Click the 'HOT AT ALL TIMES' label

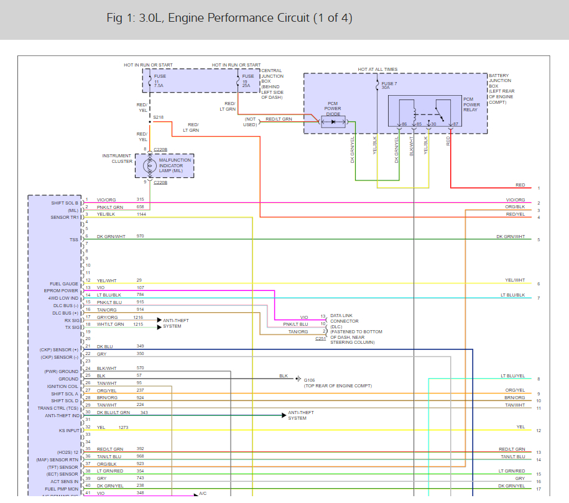377,69
